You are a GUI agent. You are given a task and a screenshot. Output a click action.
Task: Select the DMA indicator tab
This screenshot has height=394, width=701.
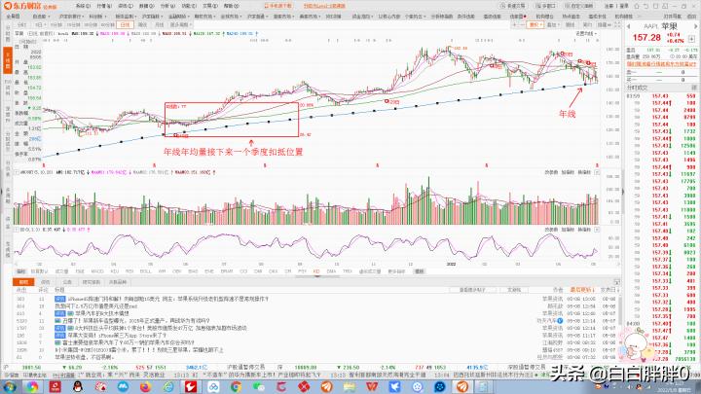point(331,271)
